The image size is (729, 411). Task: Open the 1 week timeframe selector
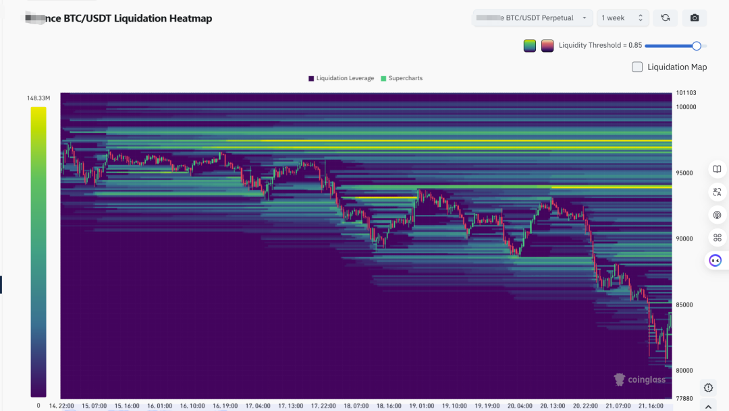pyautogui.click(x=623, y=18)
